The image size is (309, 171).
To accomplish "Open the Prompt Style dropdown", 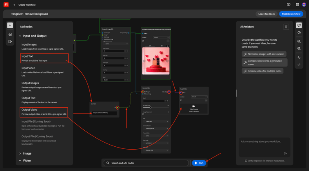I will coord(156,136).
